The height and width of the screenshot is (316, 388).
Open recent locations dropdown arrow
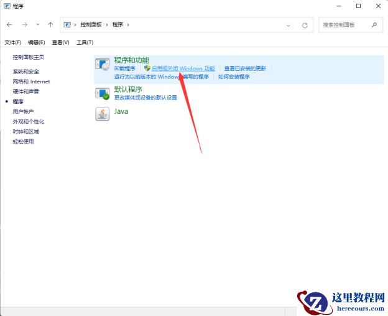38,24
